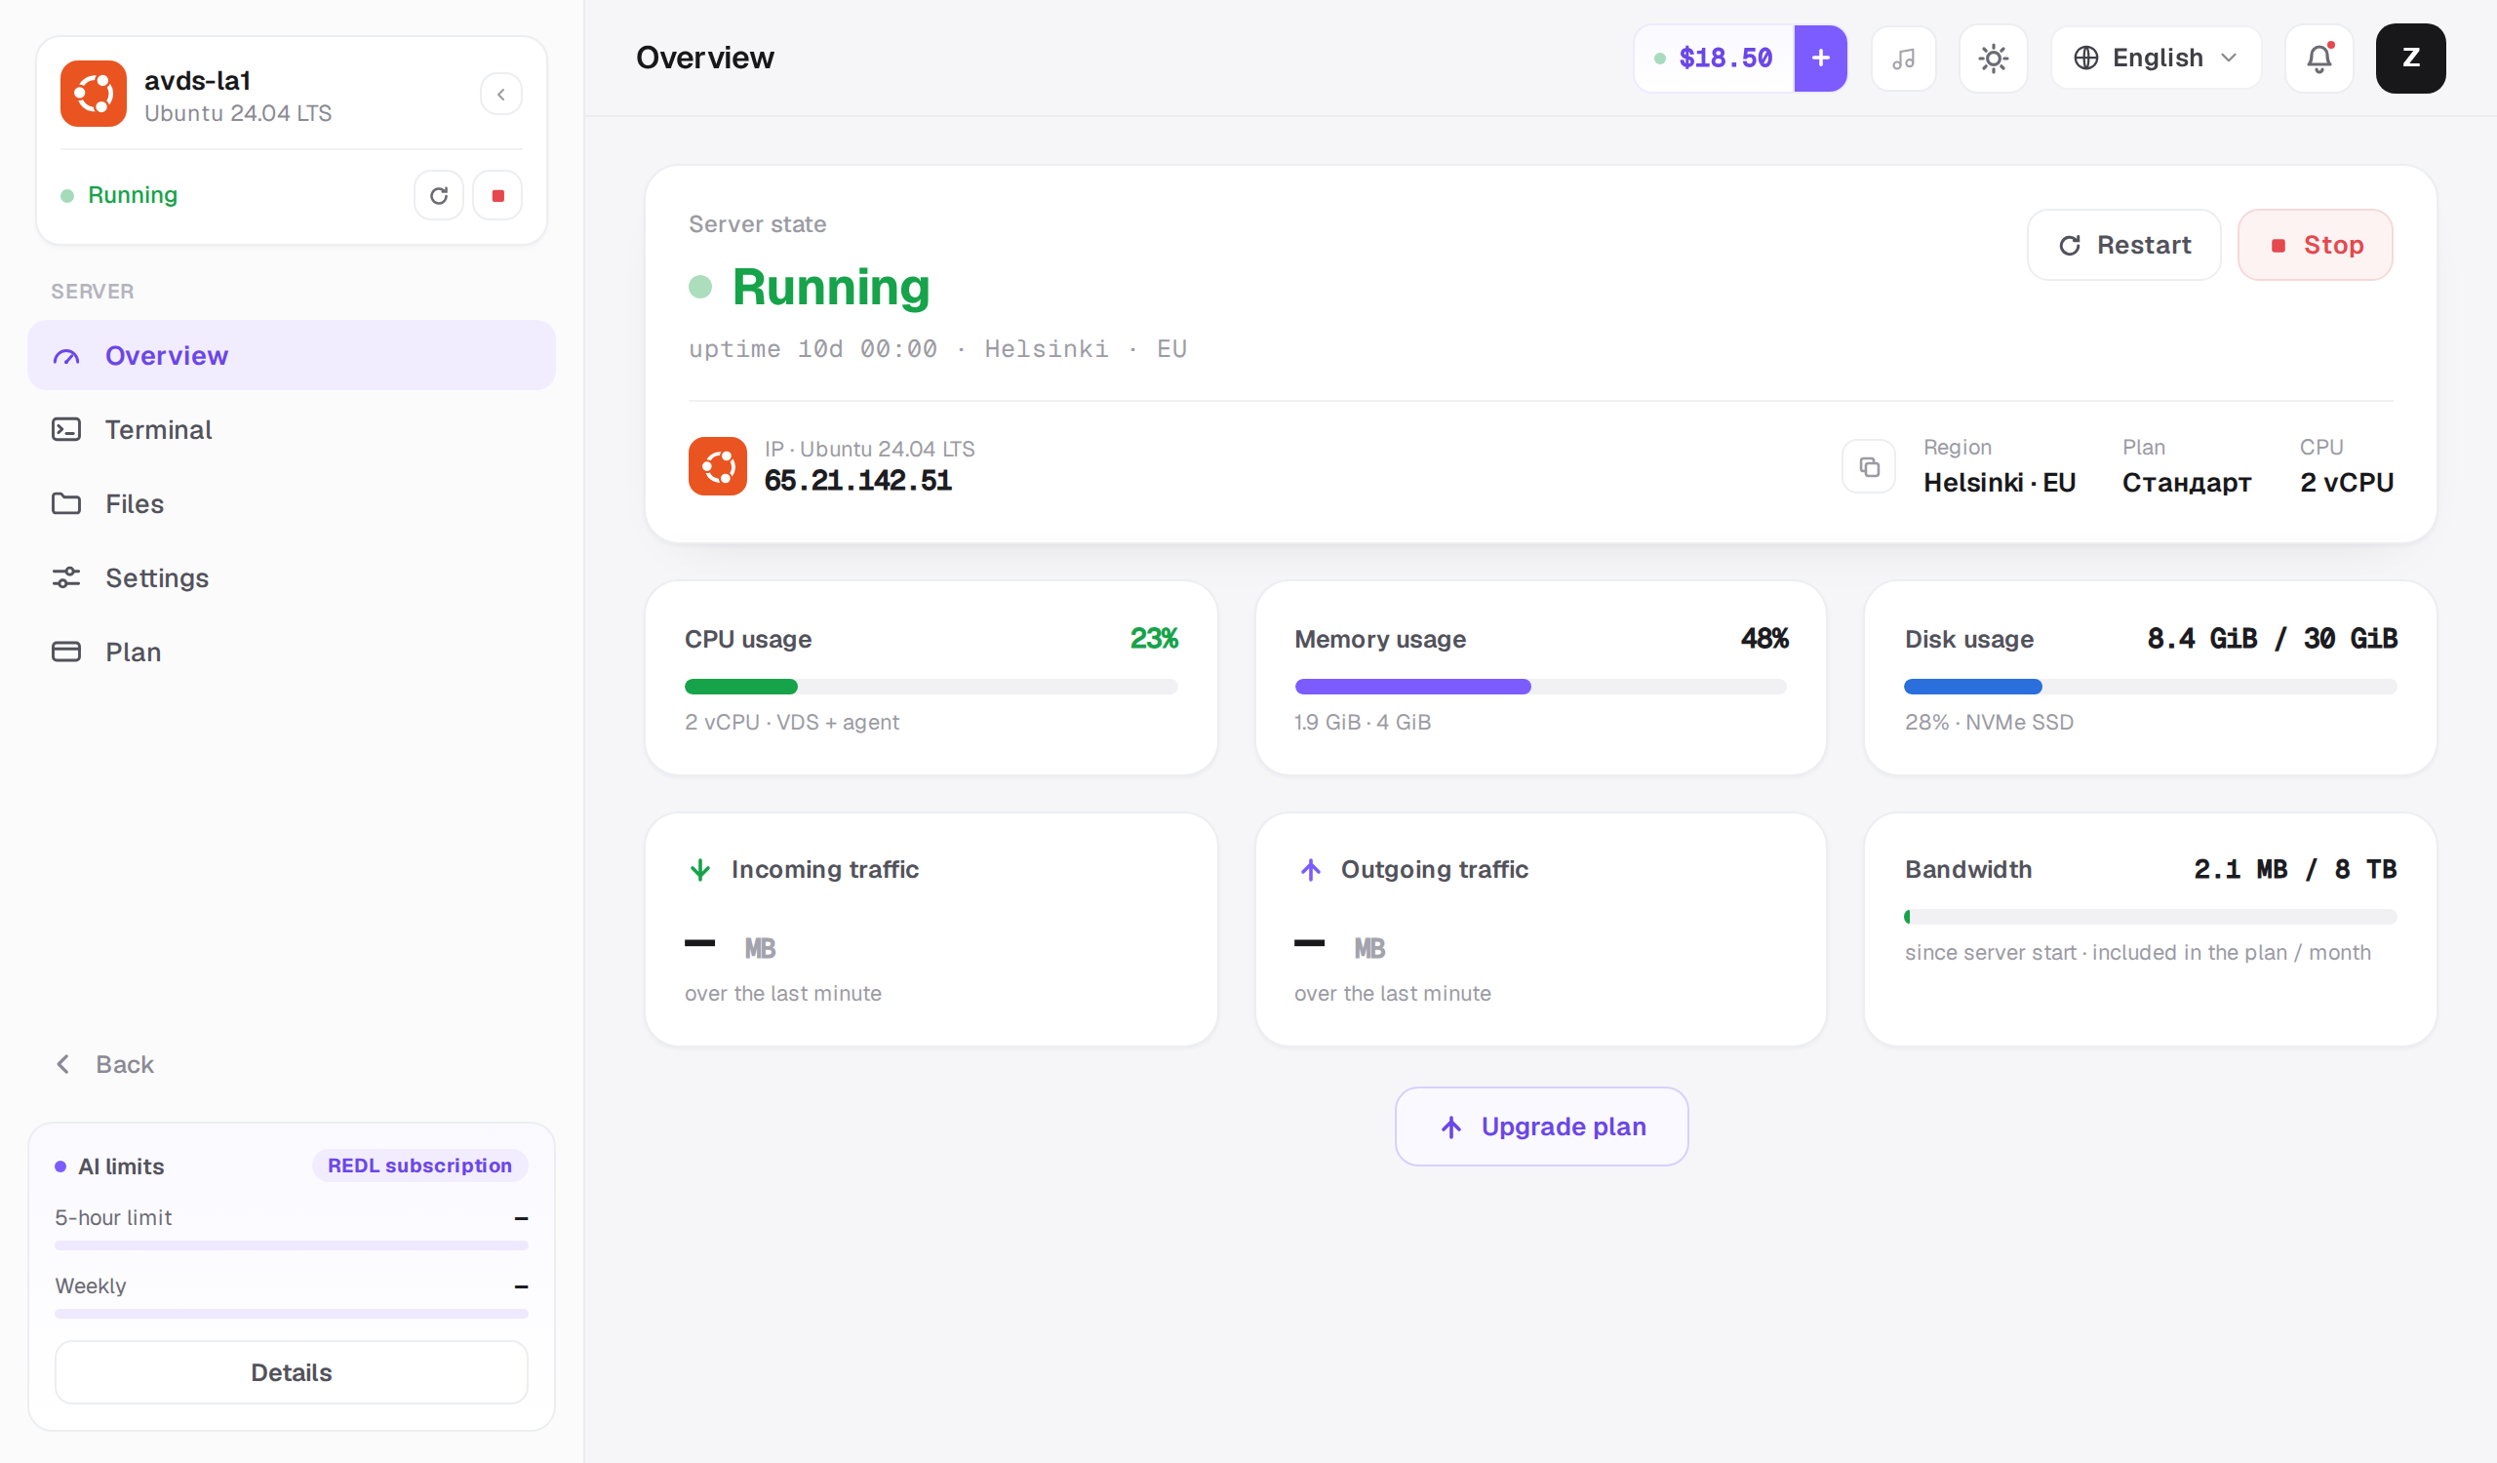Screen dimensions: 2497x1463
Task: Open the Settings sidebar item
Action: 292,578
